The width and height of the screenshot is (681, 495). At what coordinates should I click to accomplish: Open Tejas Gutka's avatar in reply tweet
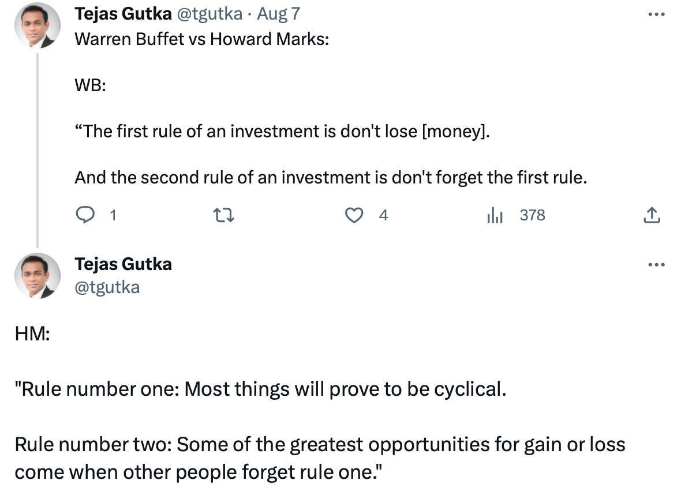[x=38, y=276]
